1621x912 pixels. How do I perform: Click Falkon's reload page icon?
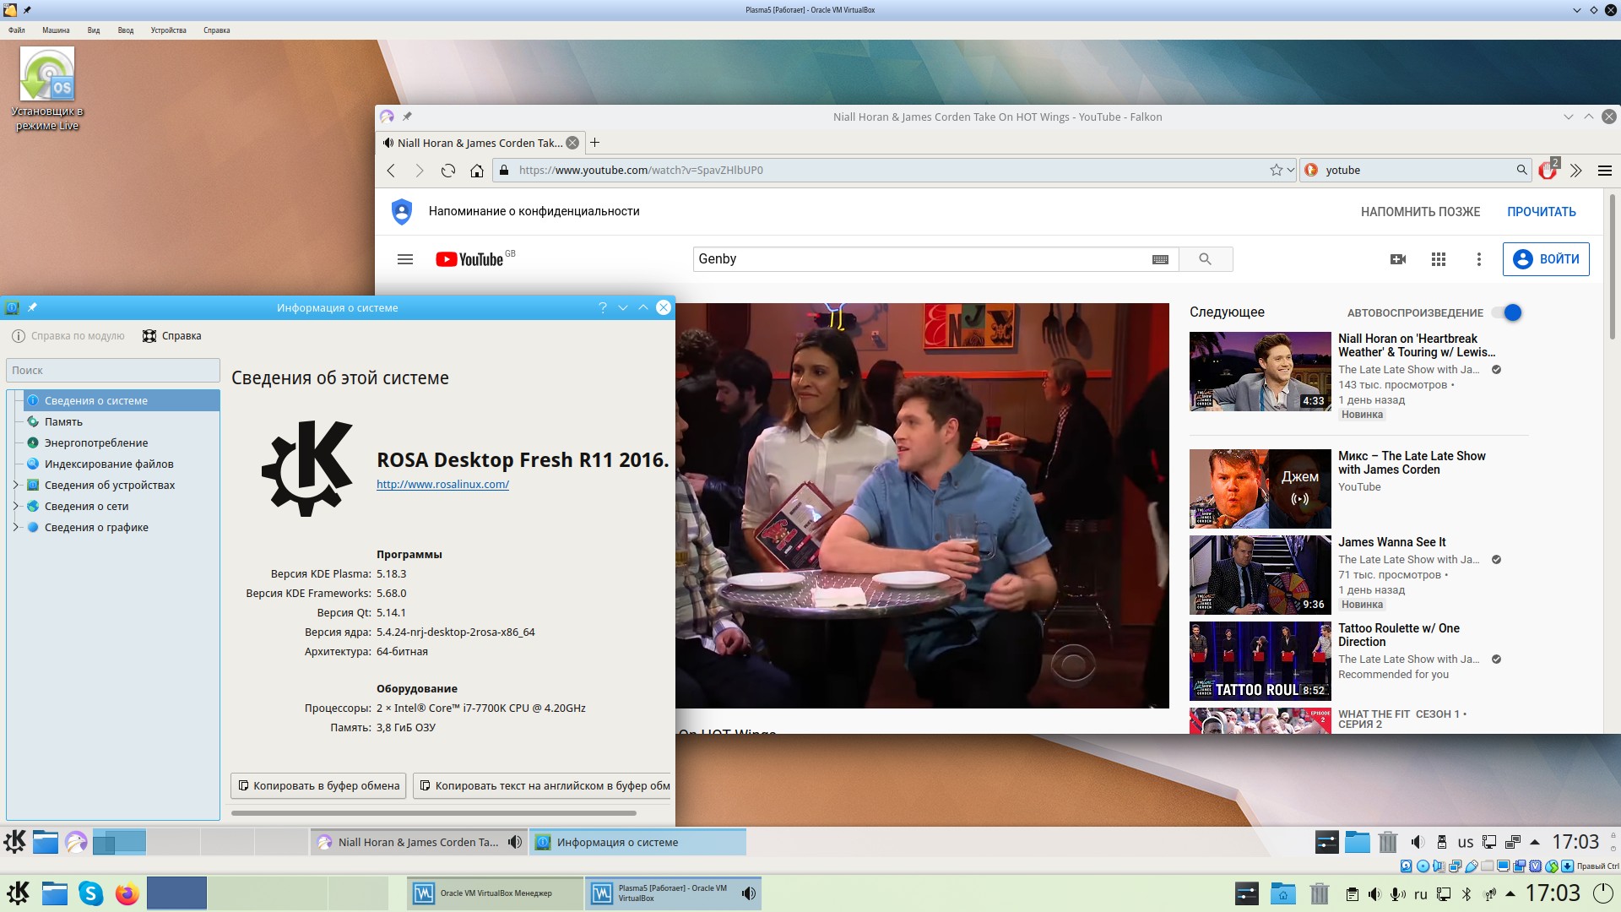pyautogui.click(x=448, y=171)
